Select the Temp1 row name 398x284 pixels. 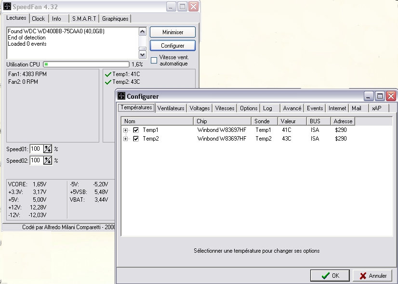(150, 130)
